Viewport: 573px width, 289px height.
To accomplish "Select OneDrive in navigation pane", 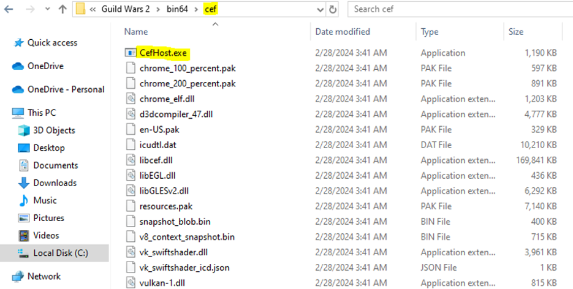I will [46, 66].
